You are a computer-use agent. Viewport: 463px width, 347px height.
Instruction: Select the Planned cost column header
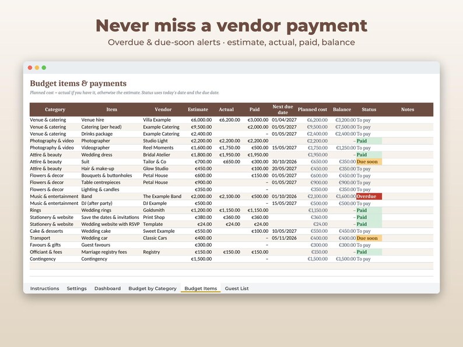(x=312, y=109)
